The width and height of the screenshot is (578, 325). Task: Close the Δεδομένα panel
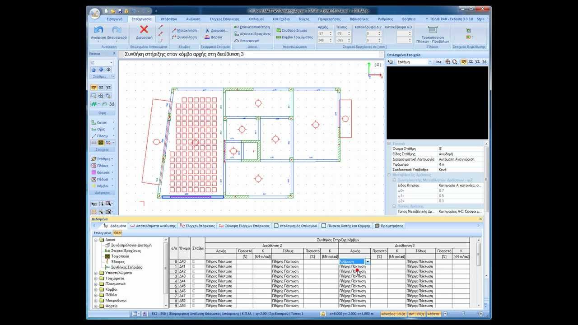480,219
